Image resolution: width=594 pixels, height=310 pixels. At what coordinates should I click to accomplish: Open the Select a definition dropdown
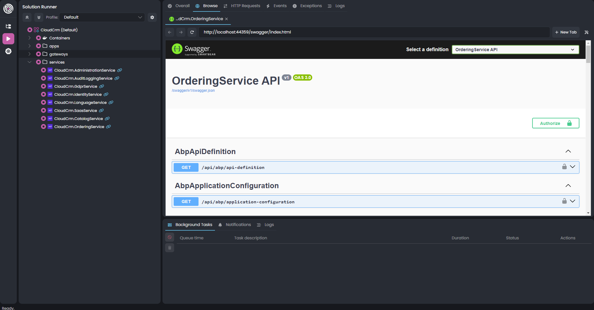click(x=514, y=50)
